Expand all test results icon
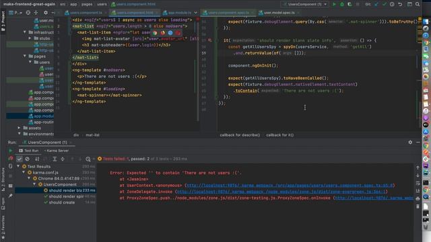Image resolution: width=431 pixels, height=242 pixels. [55, 159]
